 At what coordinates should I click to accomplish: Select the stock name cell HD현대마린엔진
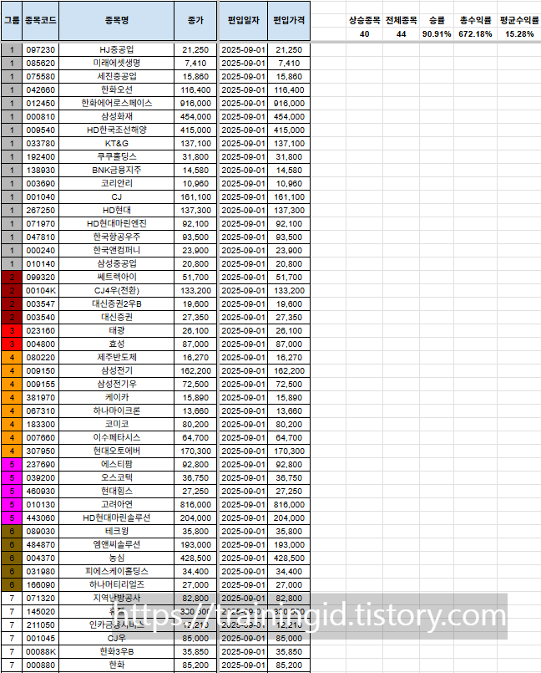click(117, 223)
